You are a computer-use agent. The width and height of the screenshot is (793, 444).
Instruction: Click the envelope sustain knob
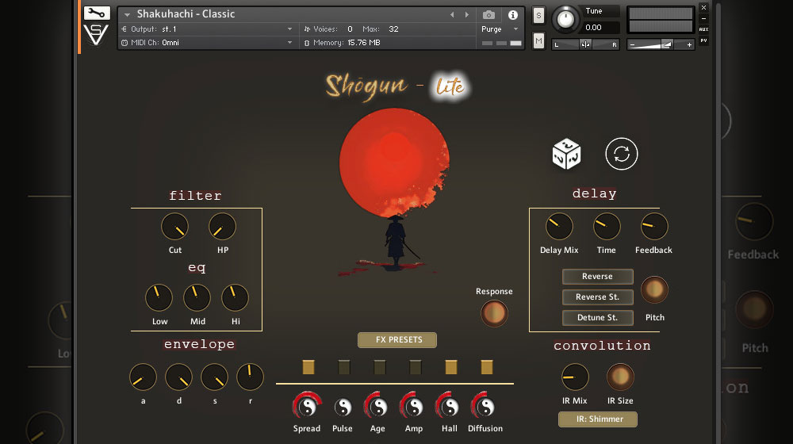click(x=214, y=377)
